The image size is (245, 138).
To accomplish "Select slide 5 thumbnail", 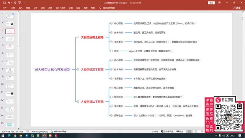I will [x=10, y=47].
